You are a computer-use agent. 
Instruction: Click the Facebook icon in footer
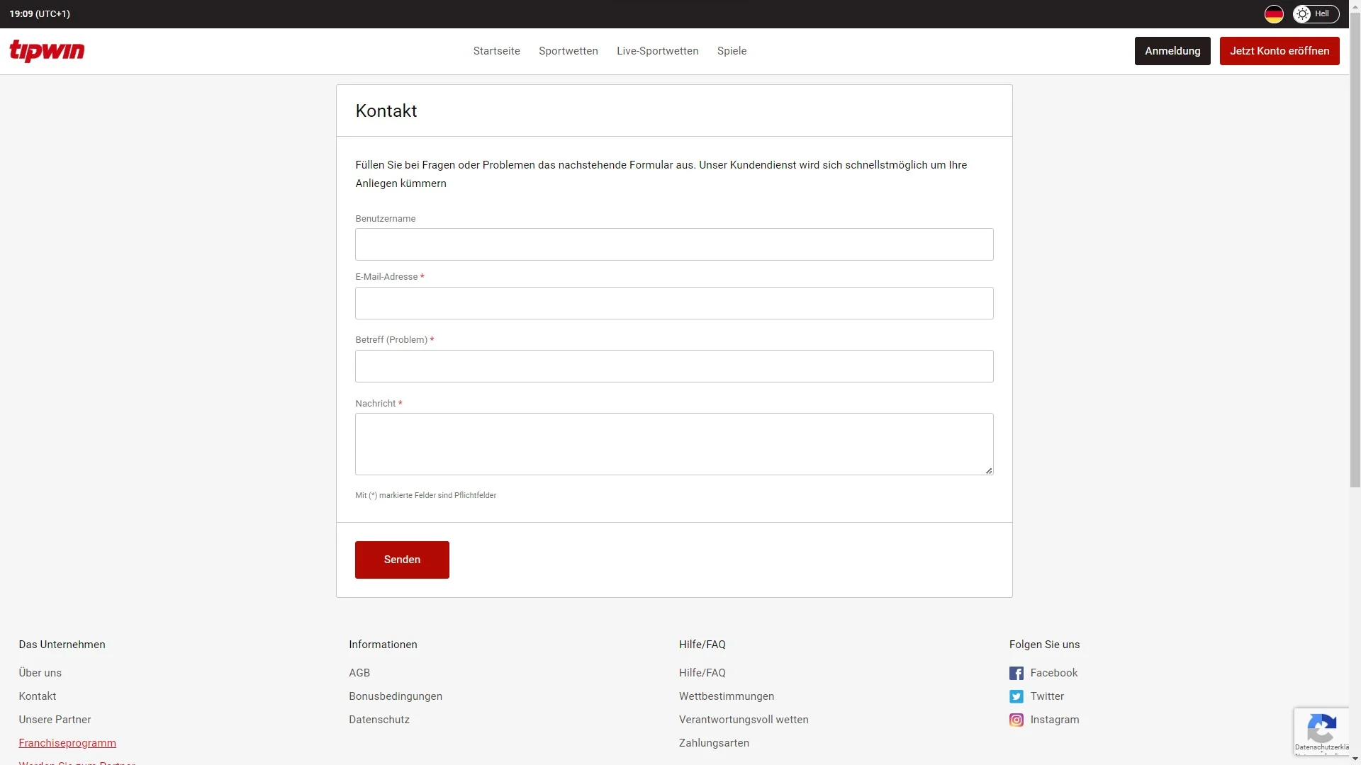coord(1016,672)
